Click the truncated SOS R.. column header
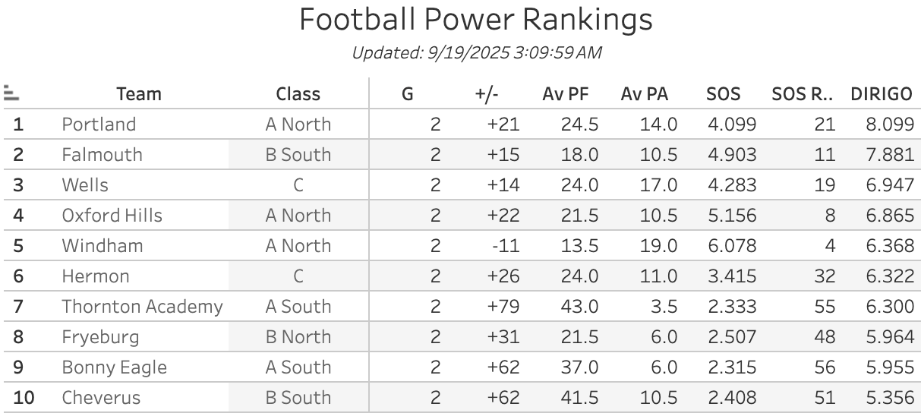Screen dimensions: 921x413 click(803, 94)
